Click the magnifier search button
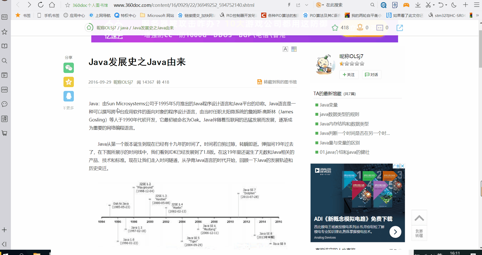The height and width of the screenshot is (255, 482). pyautogui.click(x=372, y=5)
